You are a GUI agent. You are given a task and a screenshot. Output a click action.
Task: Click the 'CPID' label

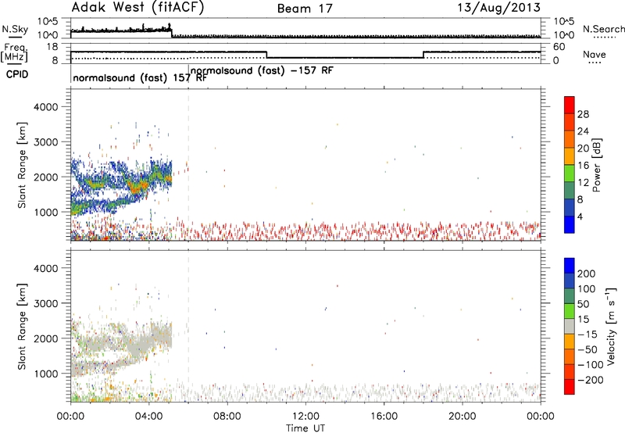tap(17, 74)
